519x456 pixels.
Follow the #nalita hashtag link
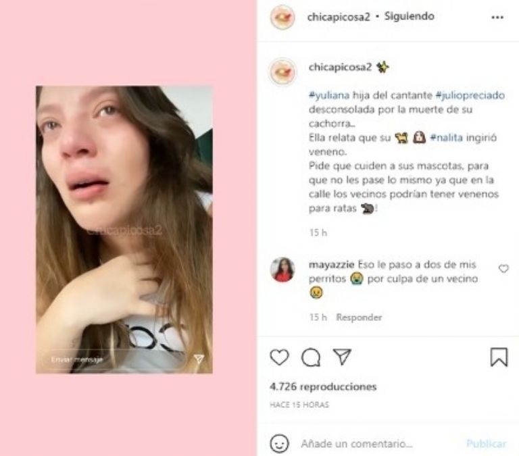[x=446, y=137]
